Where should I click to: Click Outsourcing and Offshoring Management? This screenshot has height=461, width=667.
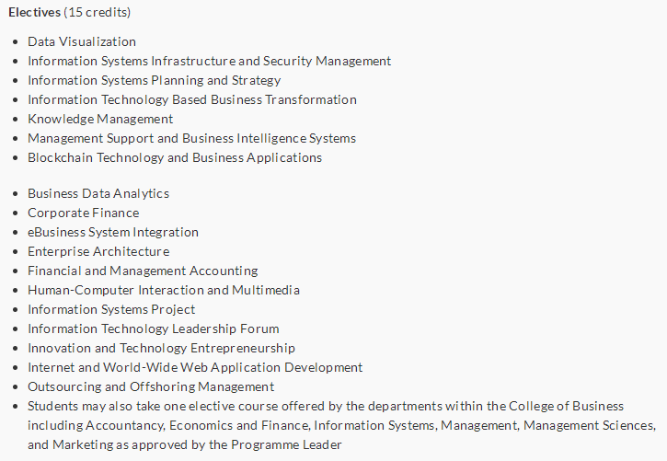pos(151,386)
